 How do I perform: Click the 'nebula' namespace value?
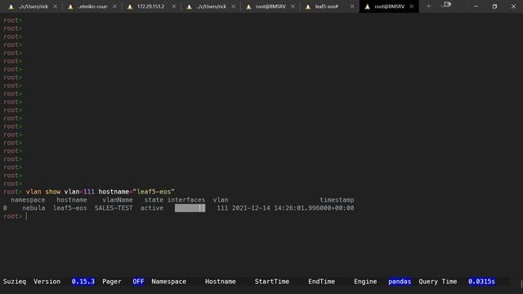coord(34,208)
